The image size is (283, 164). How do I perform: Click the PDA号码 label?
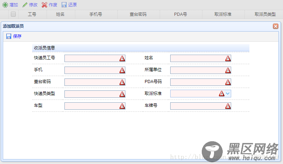153,82
